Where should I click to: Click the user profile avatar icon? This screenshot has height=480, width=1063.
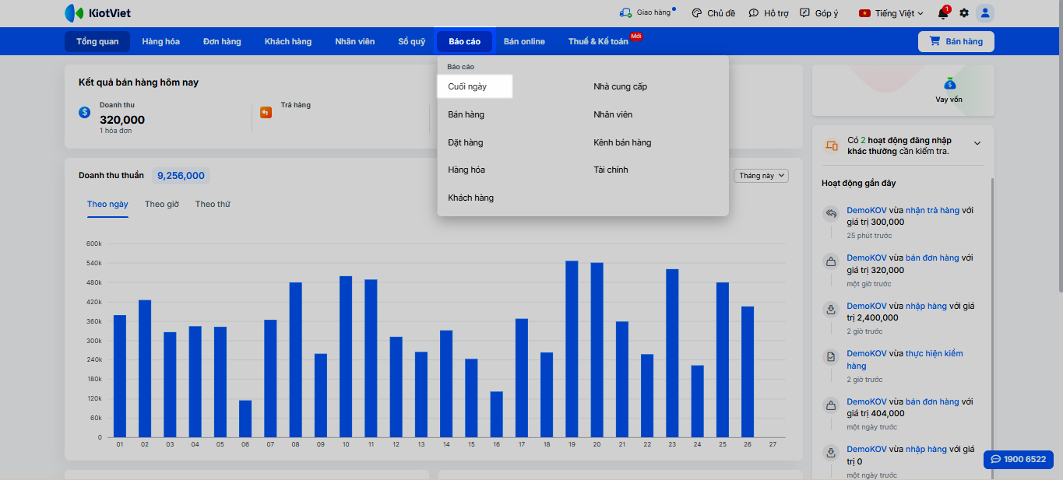tap(985, 13)
